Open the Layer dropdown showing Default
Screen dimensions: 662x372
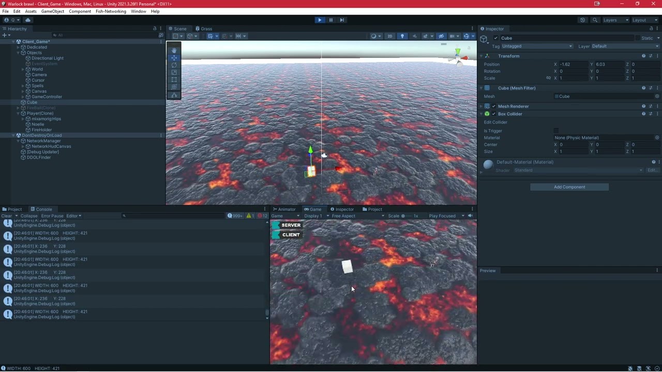[x=625, y=47]
